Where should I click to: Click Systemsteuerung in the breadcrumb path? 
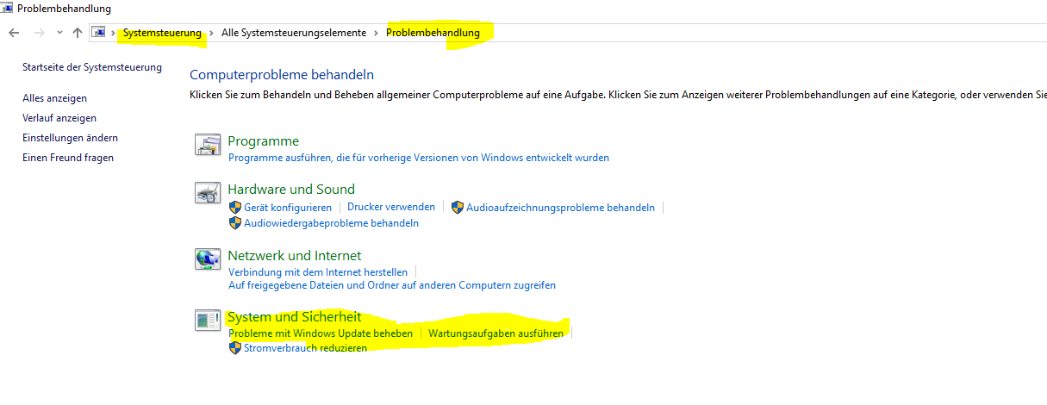tap(162, 33)
